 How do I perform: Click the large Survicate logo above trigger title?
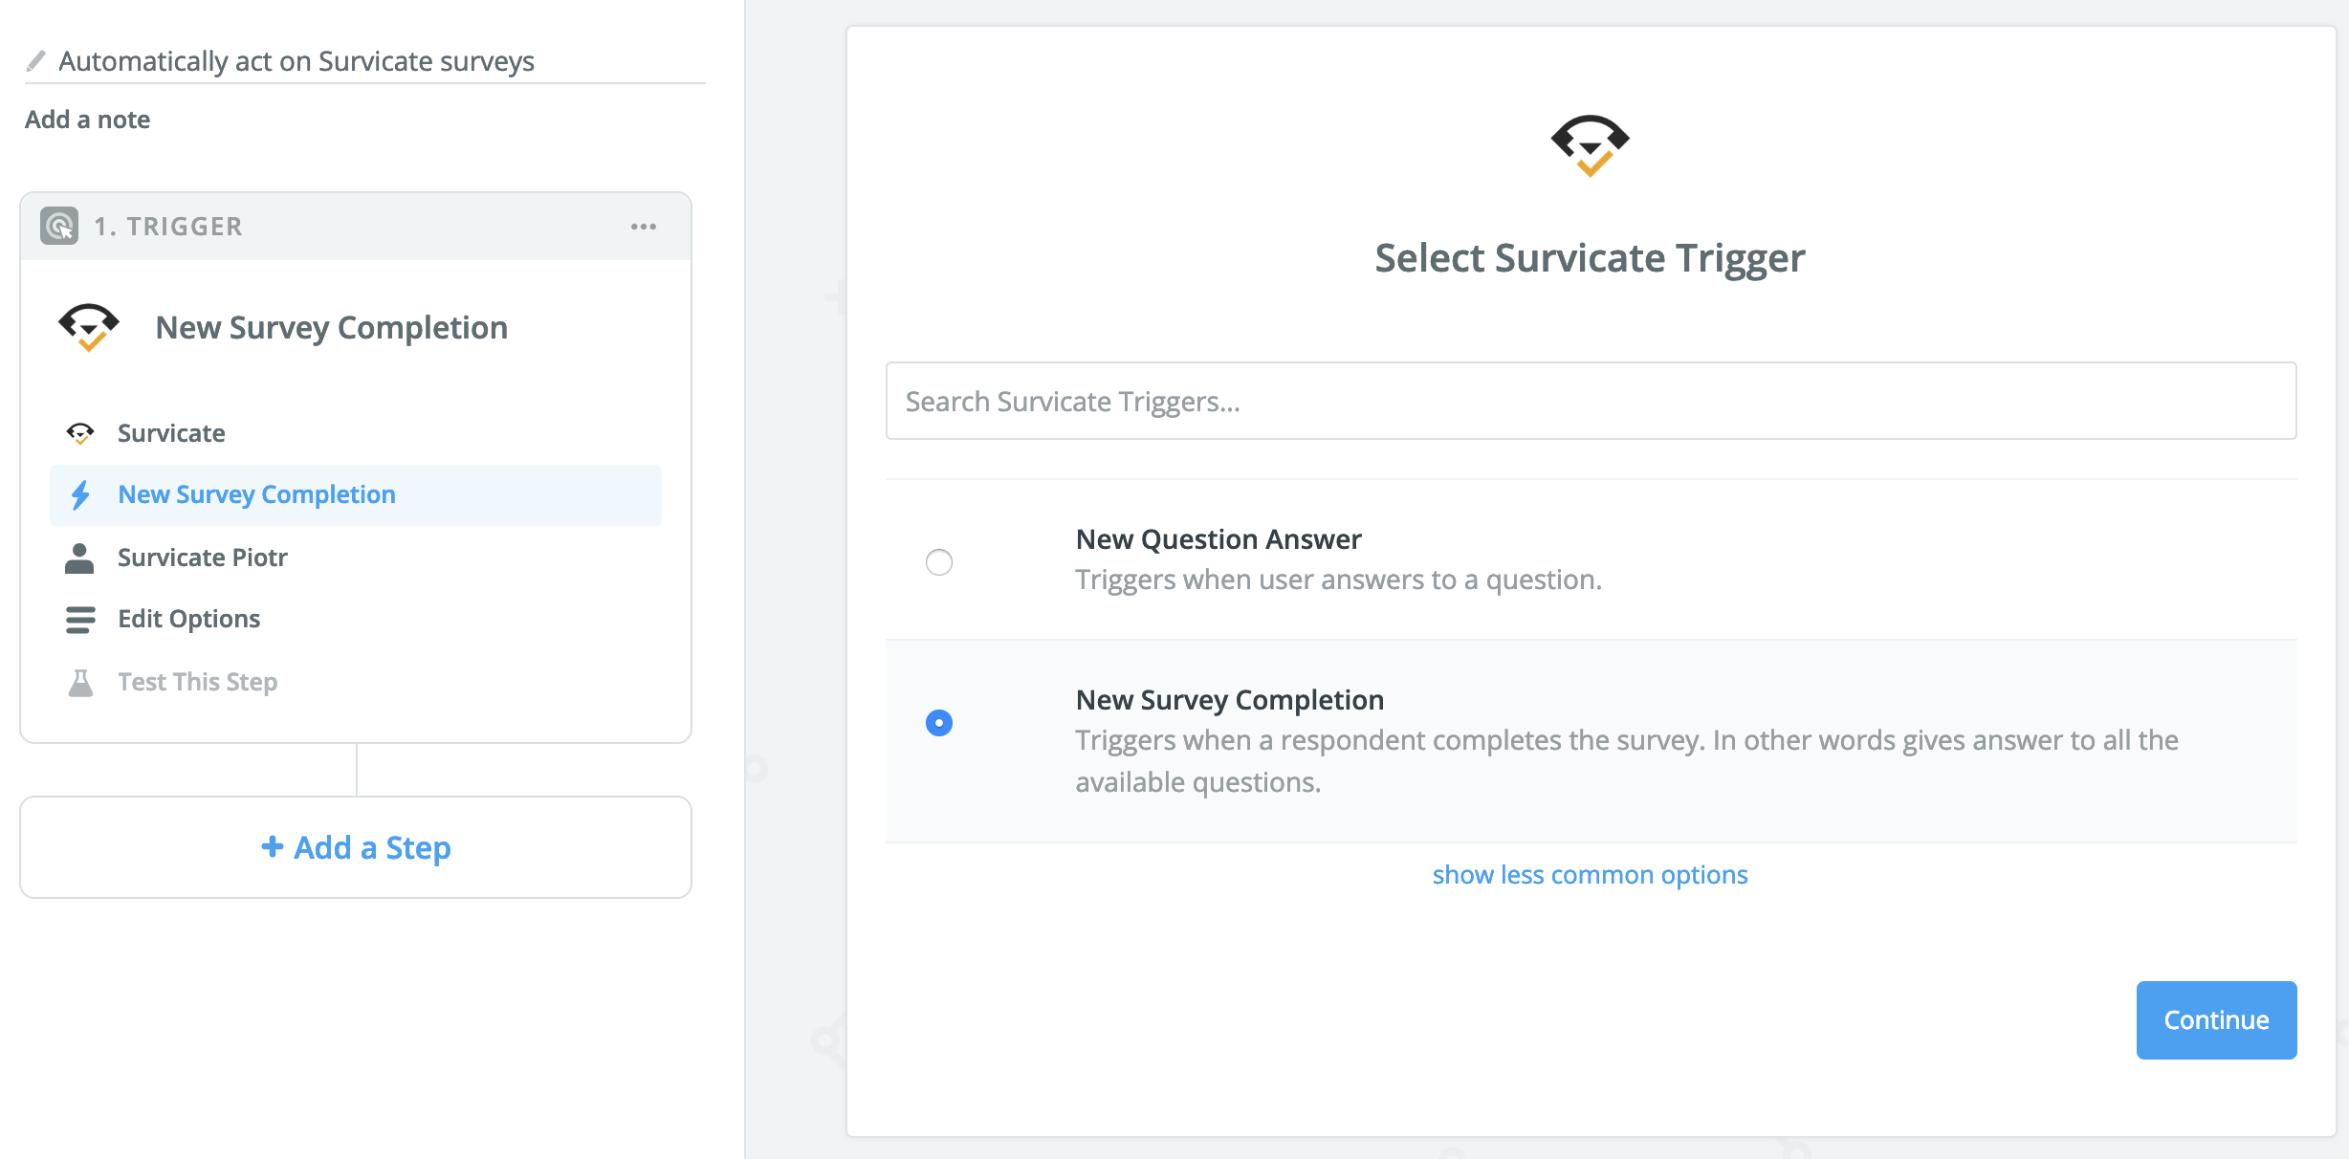point(1591,145)
